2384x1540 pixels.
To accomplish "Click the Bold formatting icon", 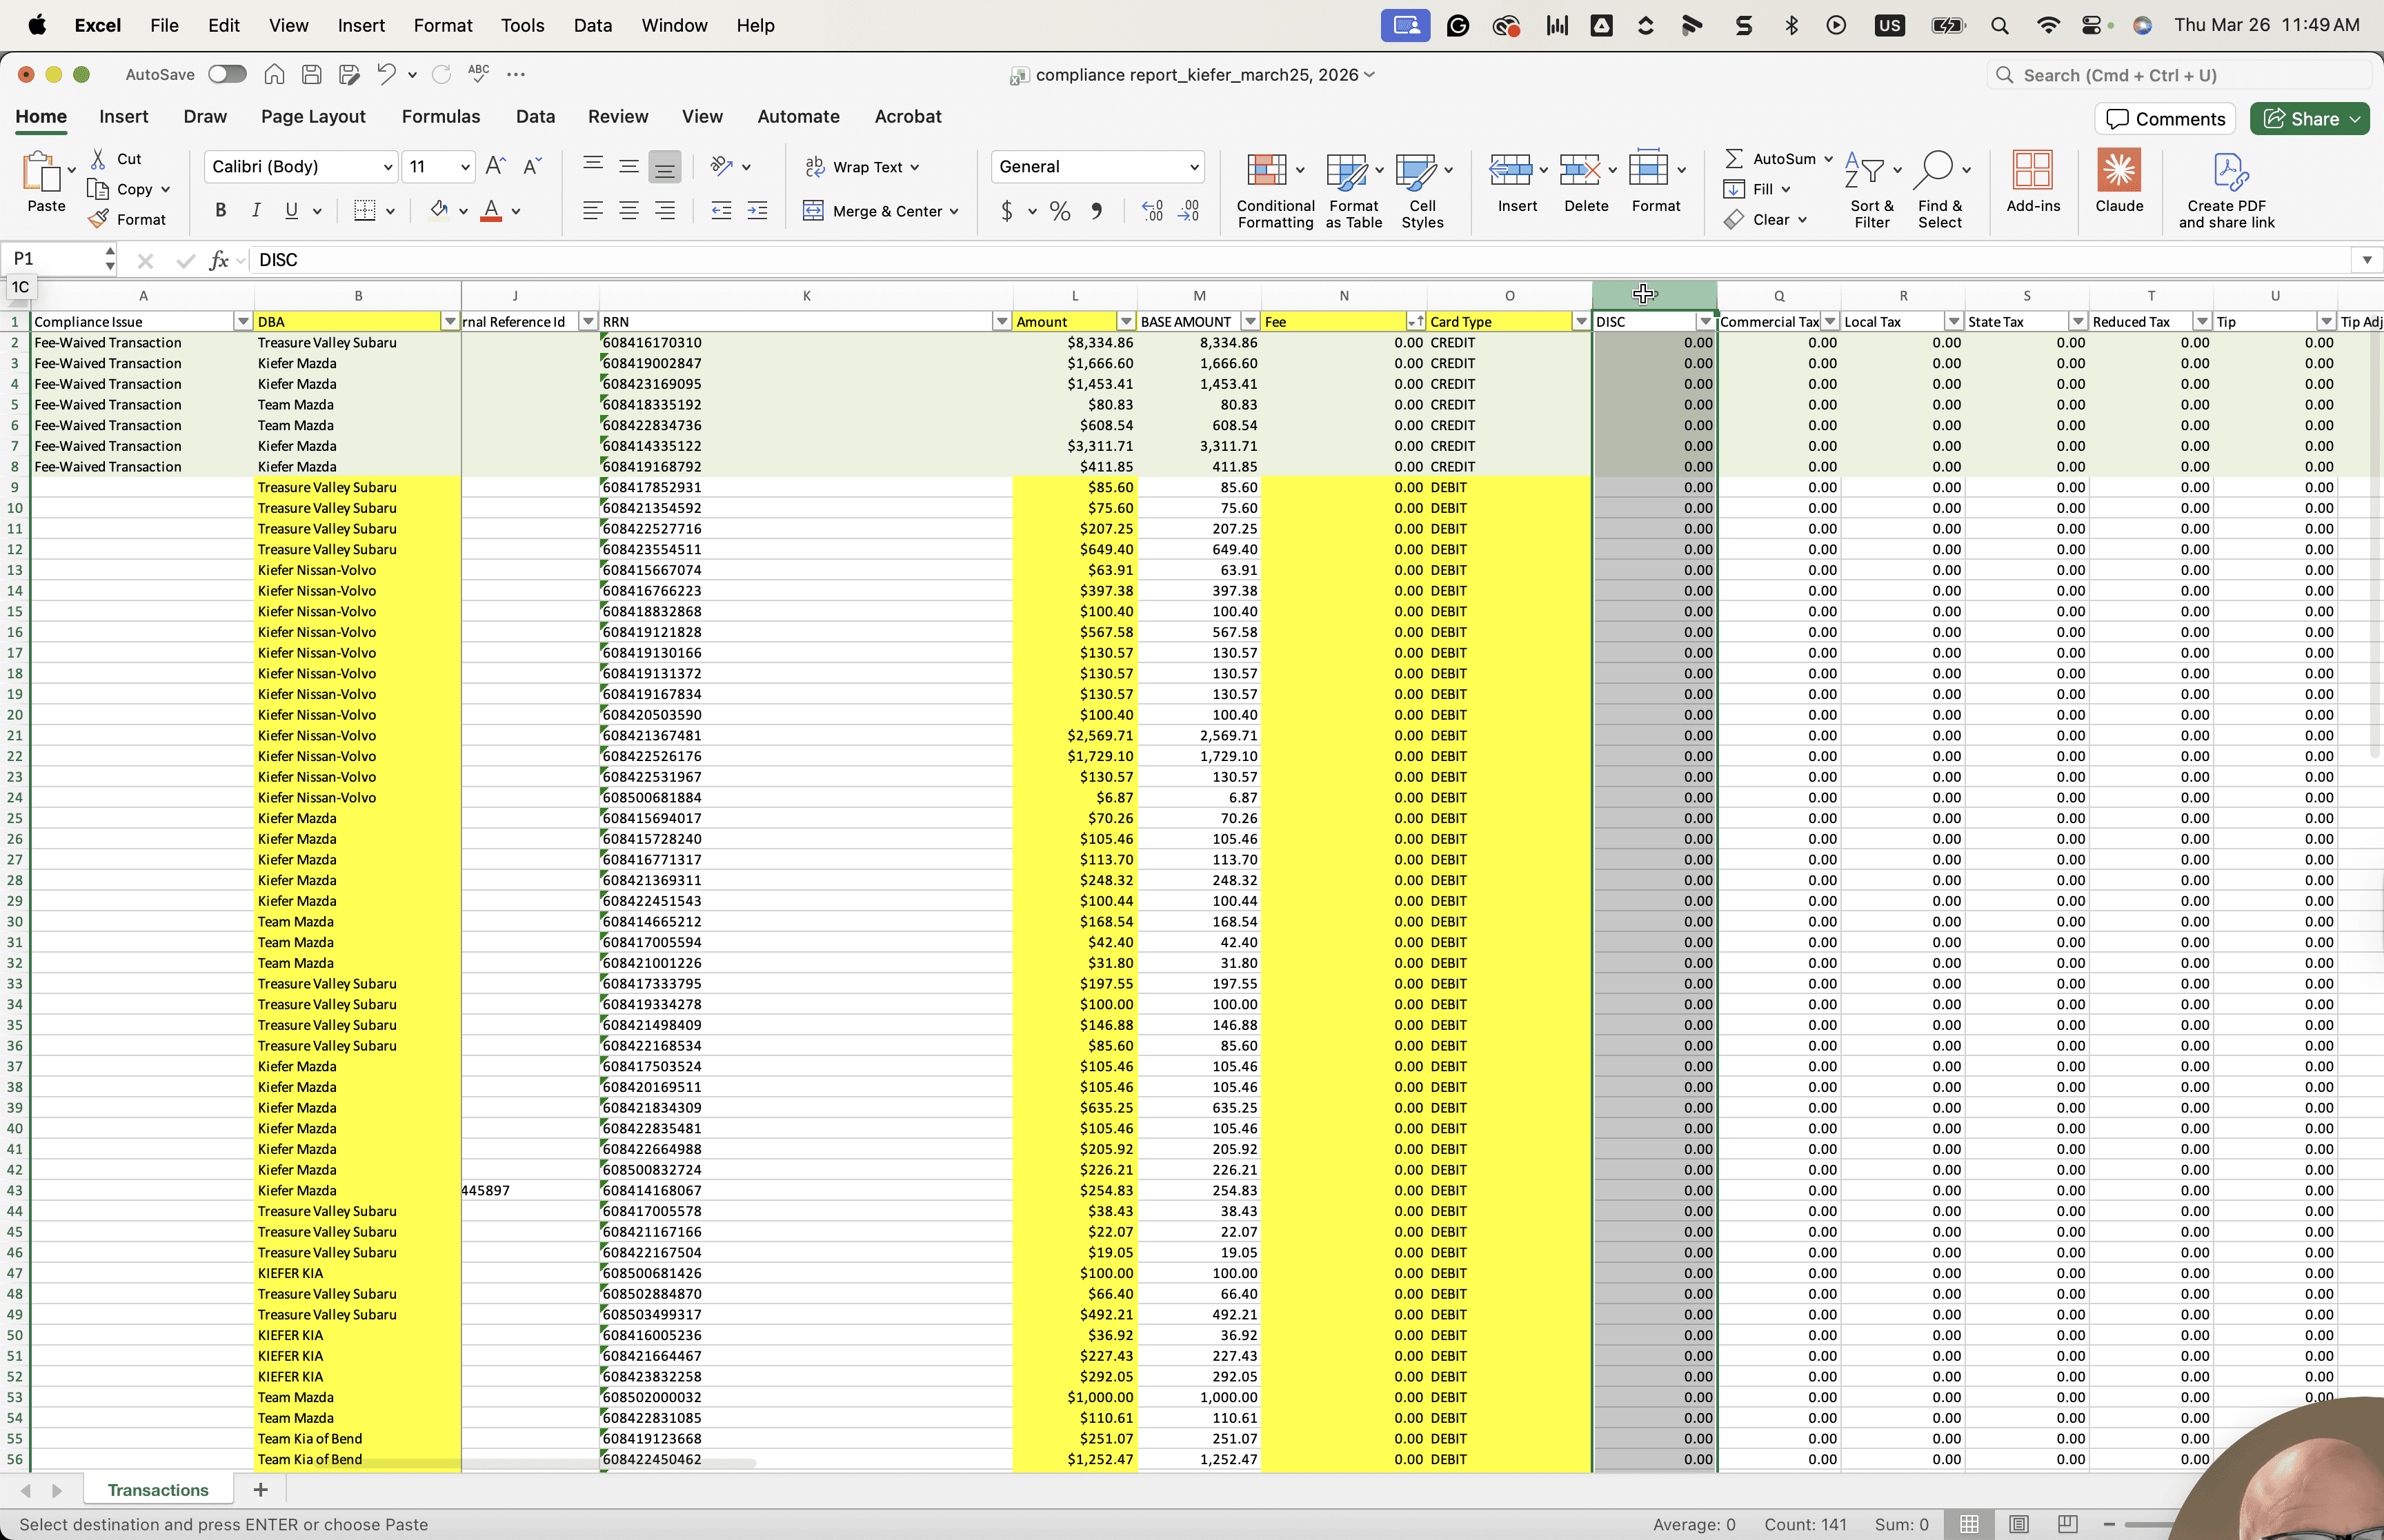I will (221, 211).
